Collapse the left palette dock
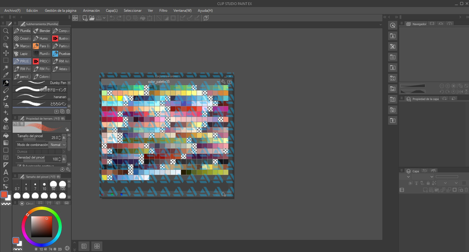Viewport: 469px width, 252px height. (2, 17)
